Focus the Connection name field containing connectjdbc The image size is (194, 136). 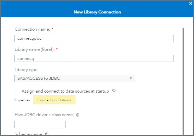(x=94, y=38)
